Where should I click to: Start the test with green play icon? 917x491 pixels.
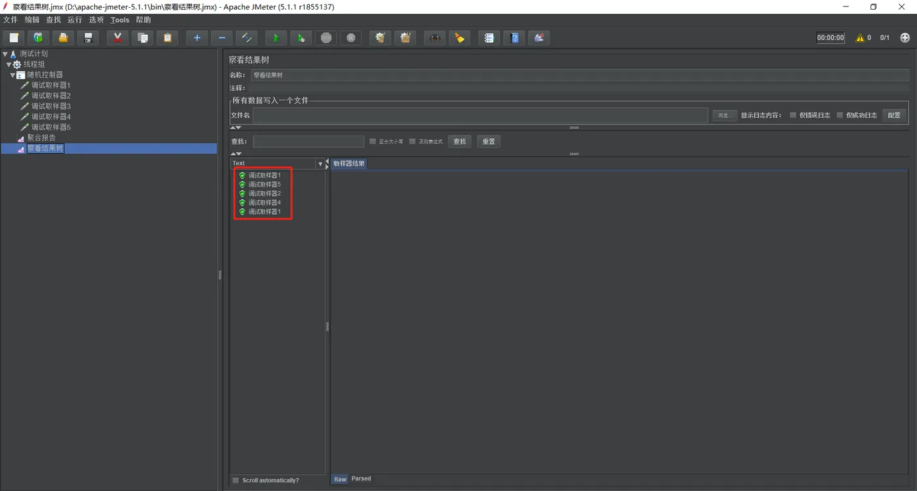coord(276,38)
